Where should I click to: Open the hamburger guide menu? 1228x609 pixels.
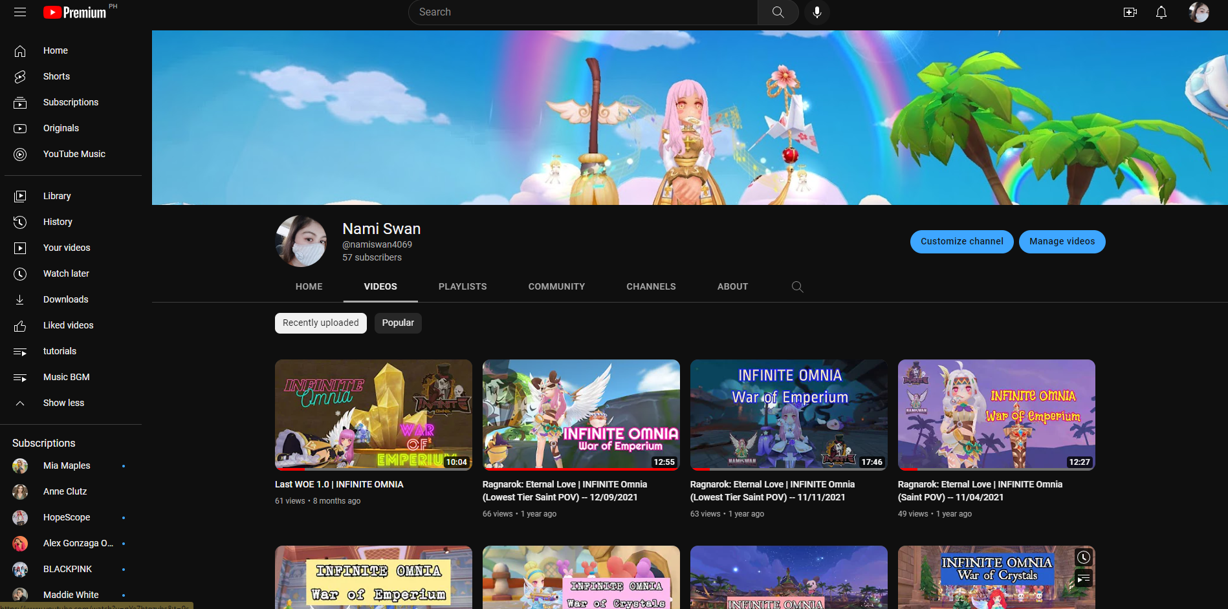coord(20,12)
